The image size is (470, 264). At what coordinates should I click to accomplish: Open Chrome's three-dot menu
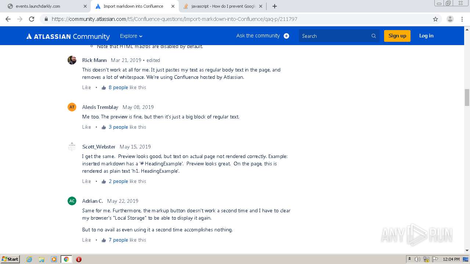[x=462, y=19]
